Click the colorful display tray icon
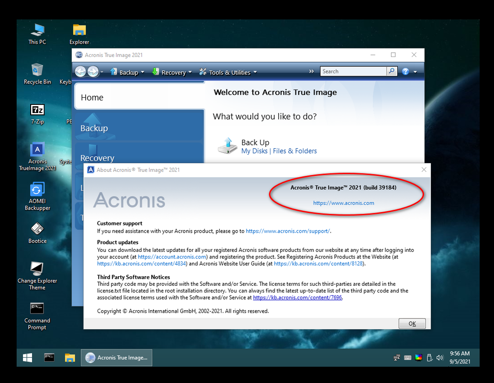This screenshot has height=383, width=494. 418,358
